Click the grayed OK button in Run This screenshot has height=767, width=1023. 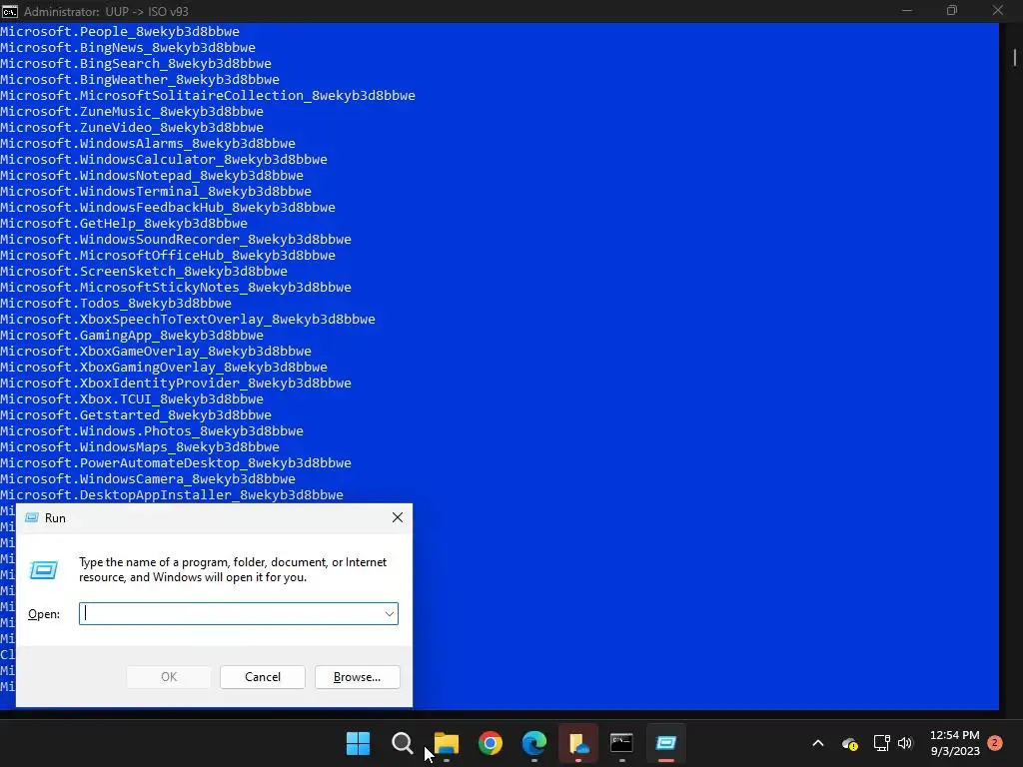coord(169,677)
